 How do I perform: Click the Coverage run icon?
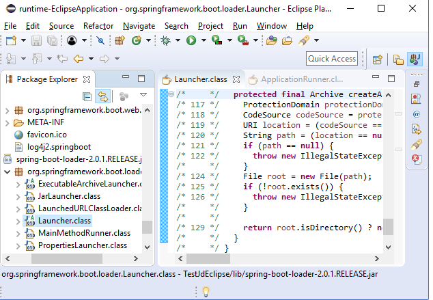pyautogui.click(x=216, y=40)
